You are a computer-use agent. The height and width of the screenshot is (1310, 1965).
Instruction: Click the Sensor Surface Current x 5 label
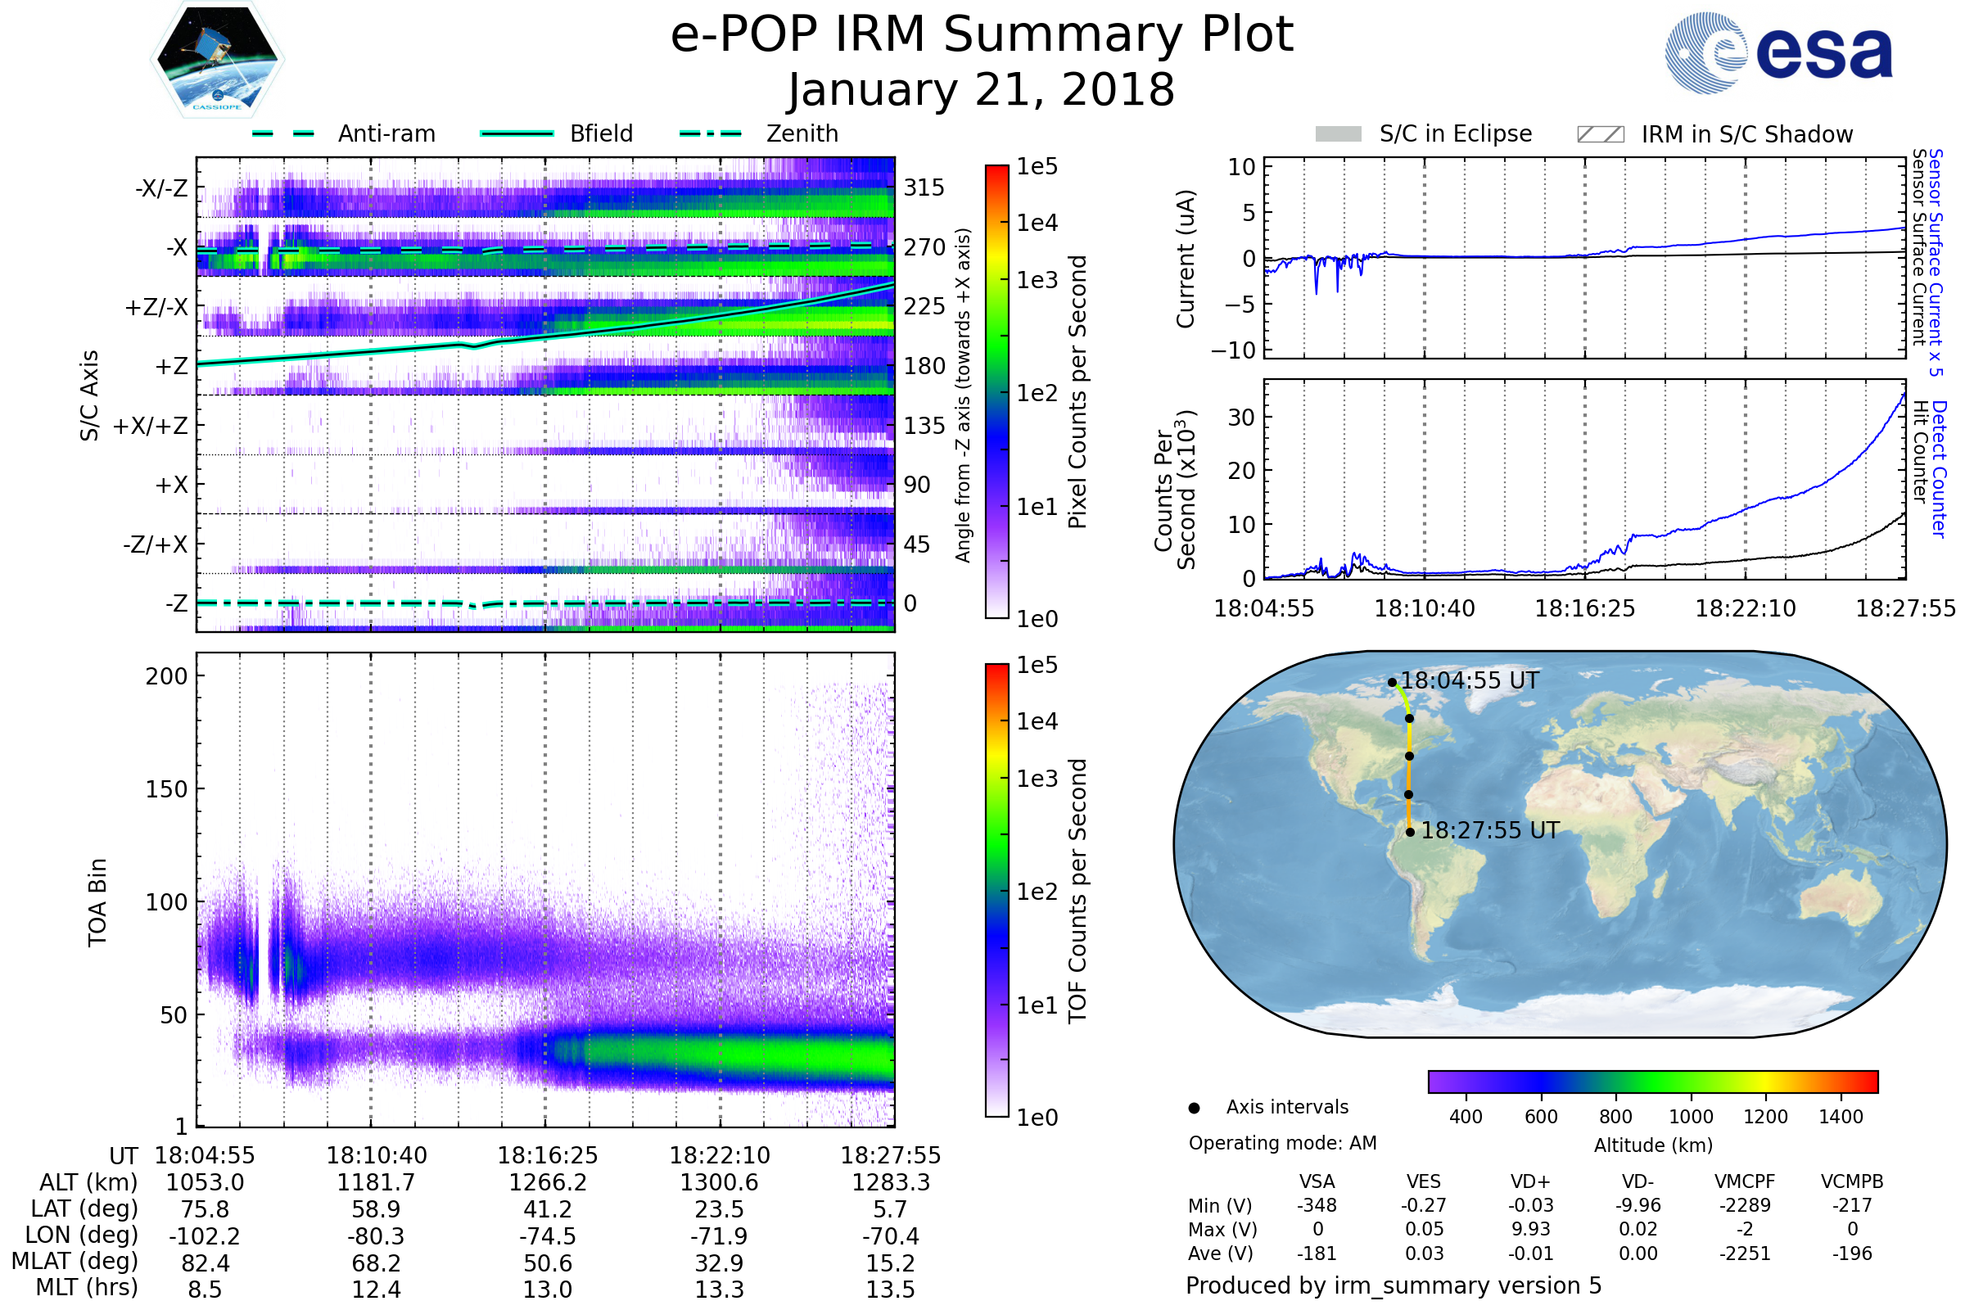1936,262
